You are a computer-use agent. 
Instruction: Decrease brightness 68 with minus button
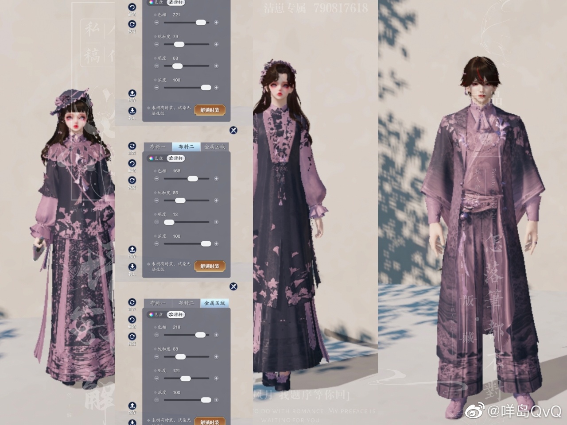(156, 66)
